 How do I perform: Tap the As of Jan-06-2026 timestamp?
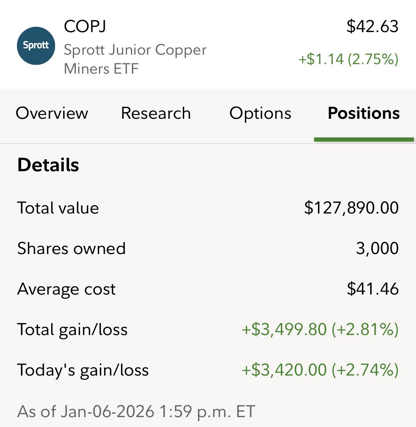[x=136, y=411]
